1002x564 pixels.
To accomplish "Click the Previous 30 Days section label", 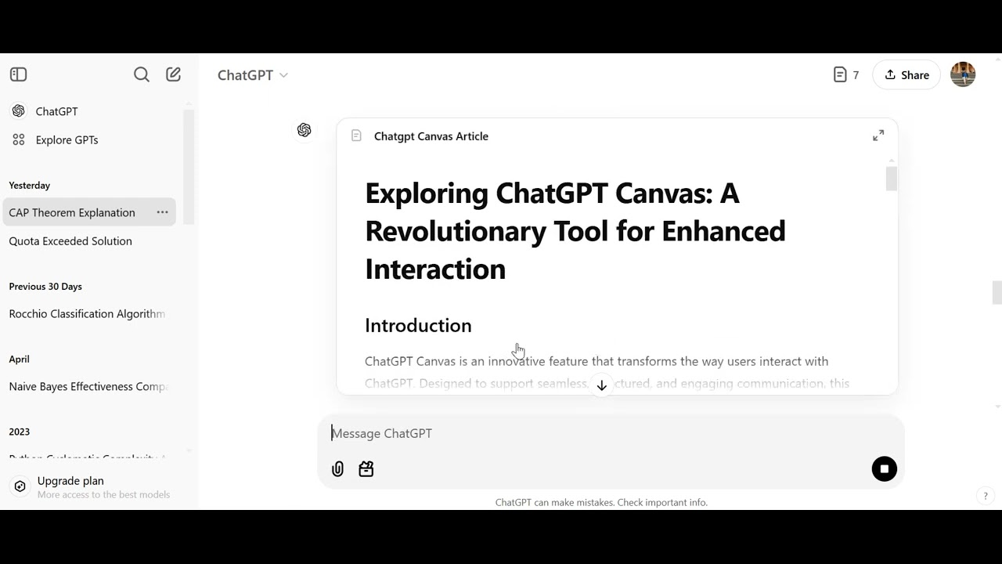I will coord(45,287).
